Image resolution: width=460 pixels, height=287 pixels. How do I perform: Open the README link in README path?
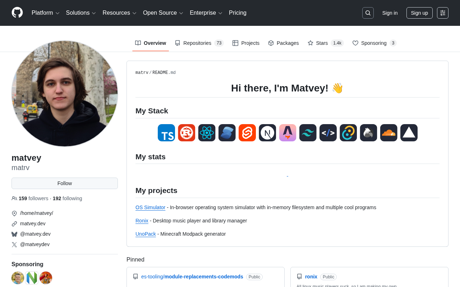[x=160, y=73]
